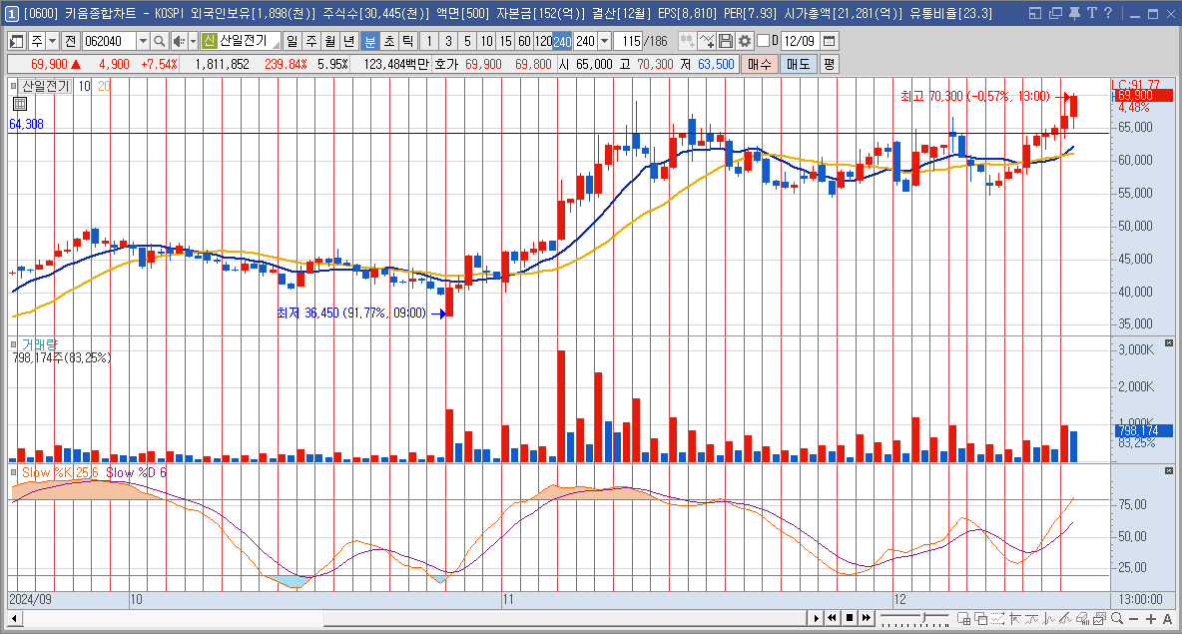
Task: Open the 240 interval dropdown arrow
Action: [604, 42]
